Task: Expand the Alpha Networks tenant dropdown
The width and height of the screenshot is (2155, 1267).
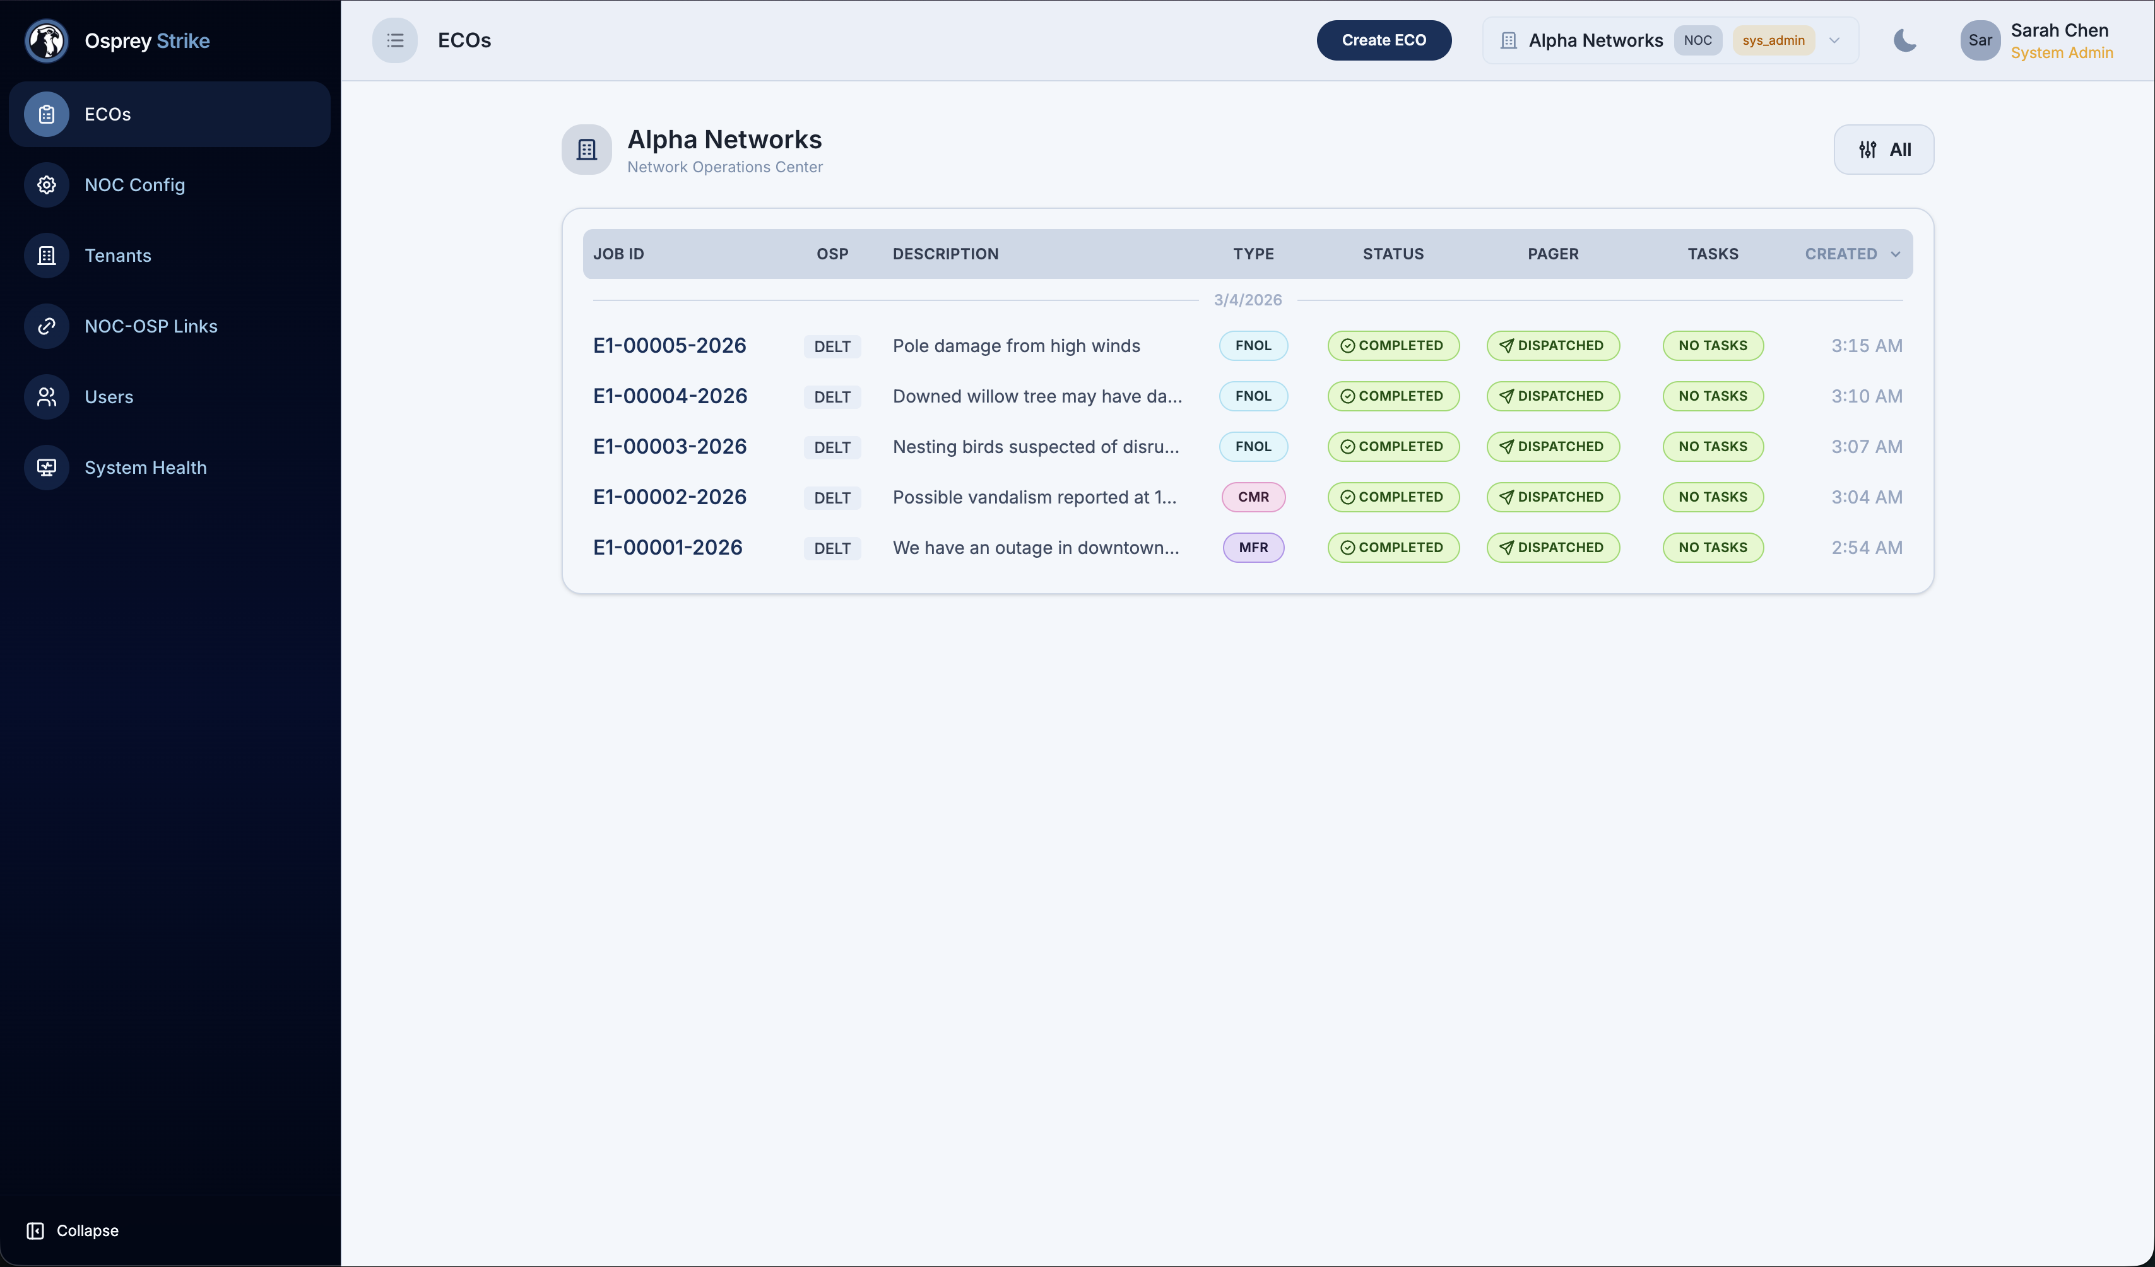Action: (x=1834, y=40)
